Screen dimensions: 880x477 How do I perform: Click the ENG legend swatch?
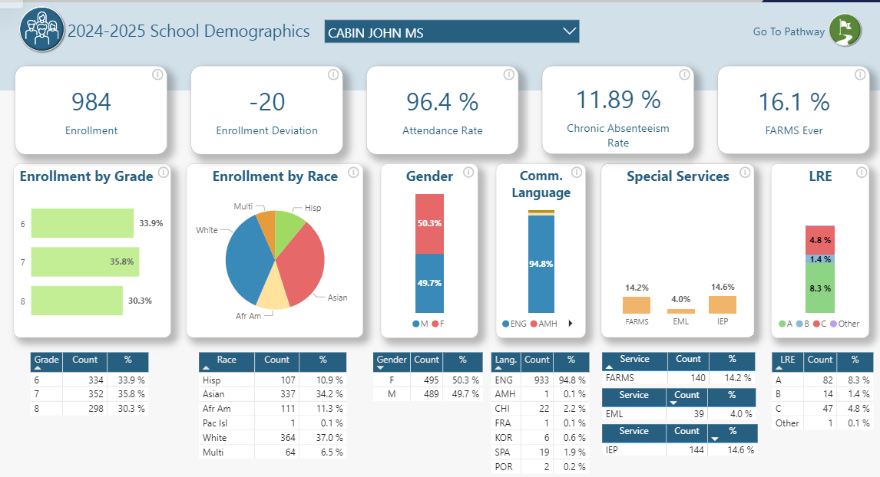[x=506, y=324]
